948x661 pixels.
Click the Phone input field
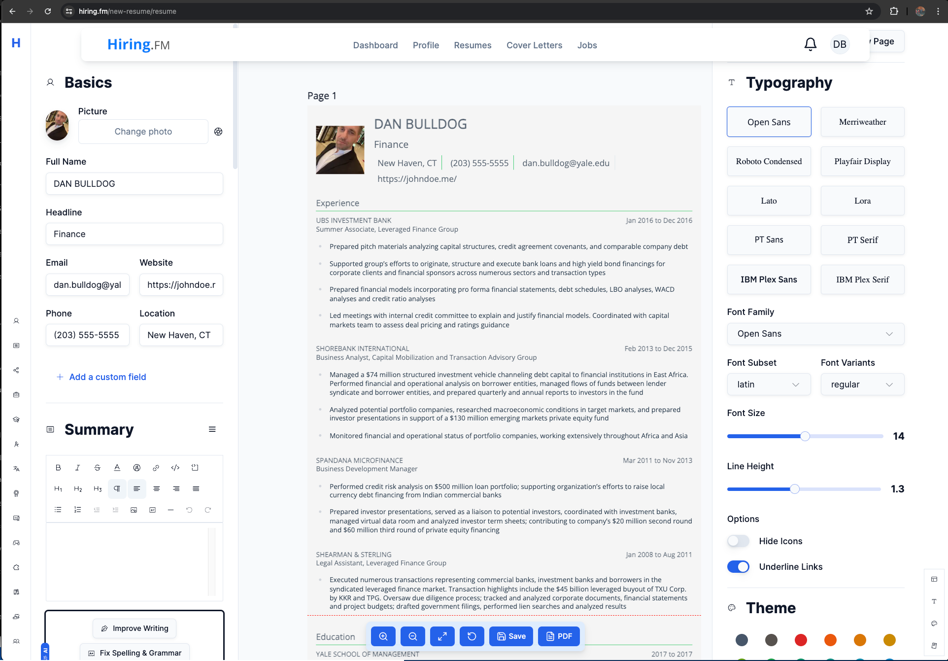tap(88, 335)
